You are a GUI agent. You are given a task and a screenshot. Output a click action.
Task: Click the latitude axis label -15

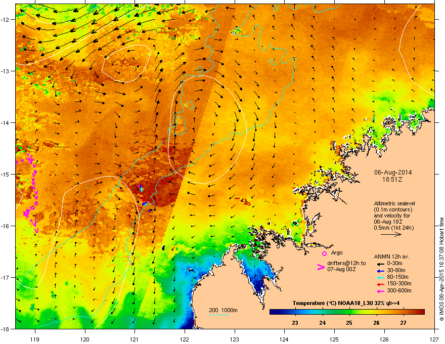[x=5, y=174]
